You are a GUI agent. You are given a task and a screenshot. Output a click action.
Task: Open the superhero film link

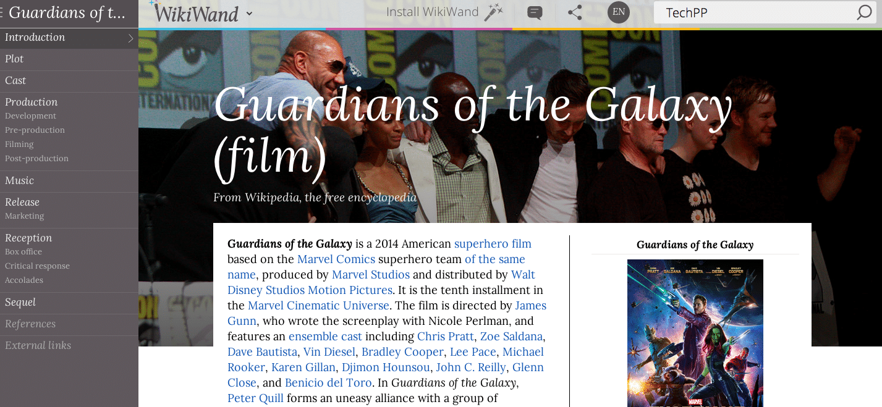493,243
